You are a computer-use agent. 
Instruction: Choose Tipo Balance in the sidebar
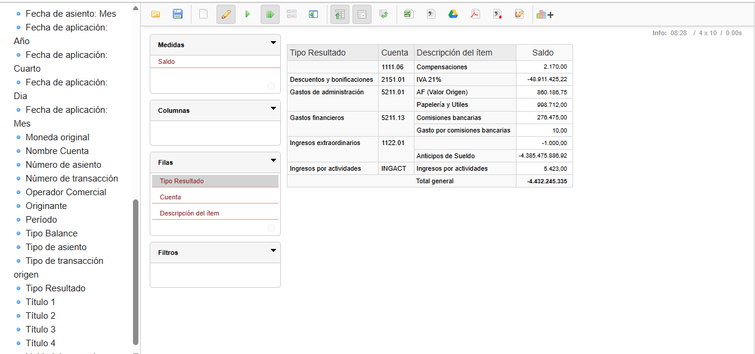coord(51,233)
